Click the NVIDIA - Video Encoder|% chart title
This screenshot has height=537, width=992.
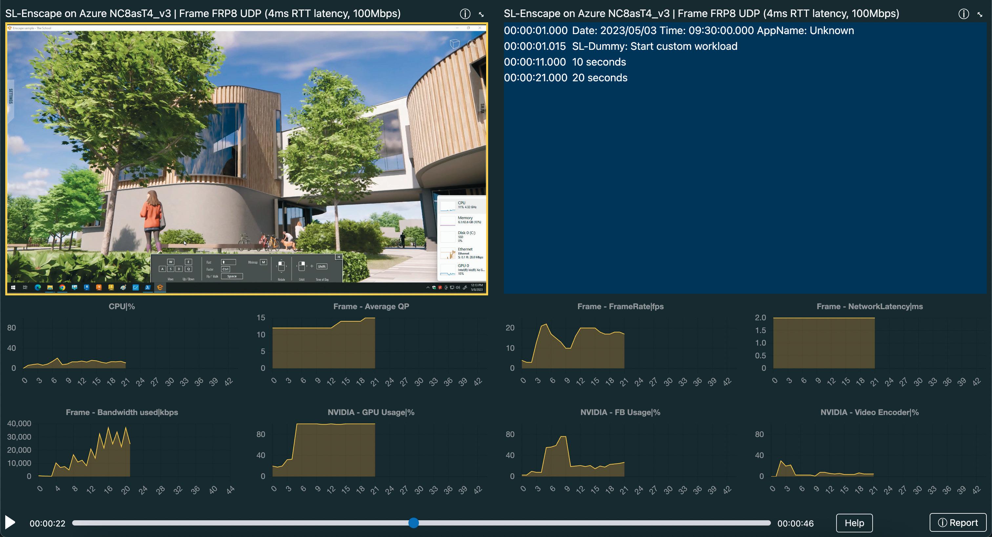pos(870,412)
